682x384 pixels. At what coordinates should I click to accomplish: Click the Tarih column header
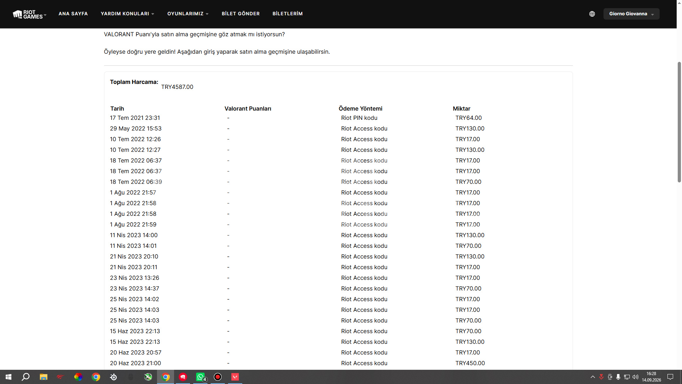click(x=117, y=109)
